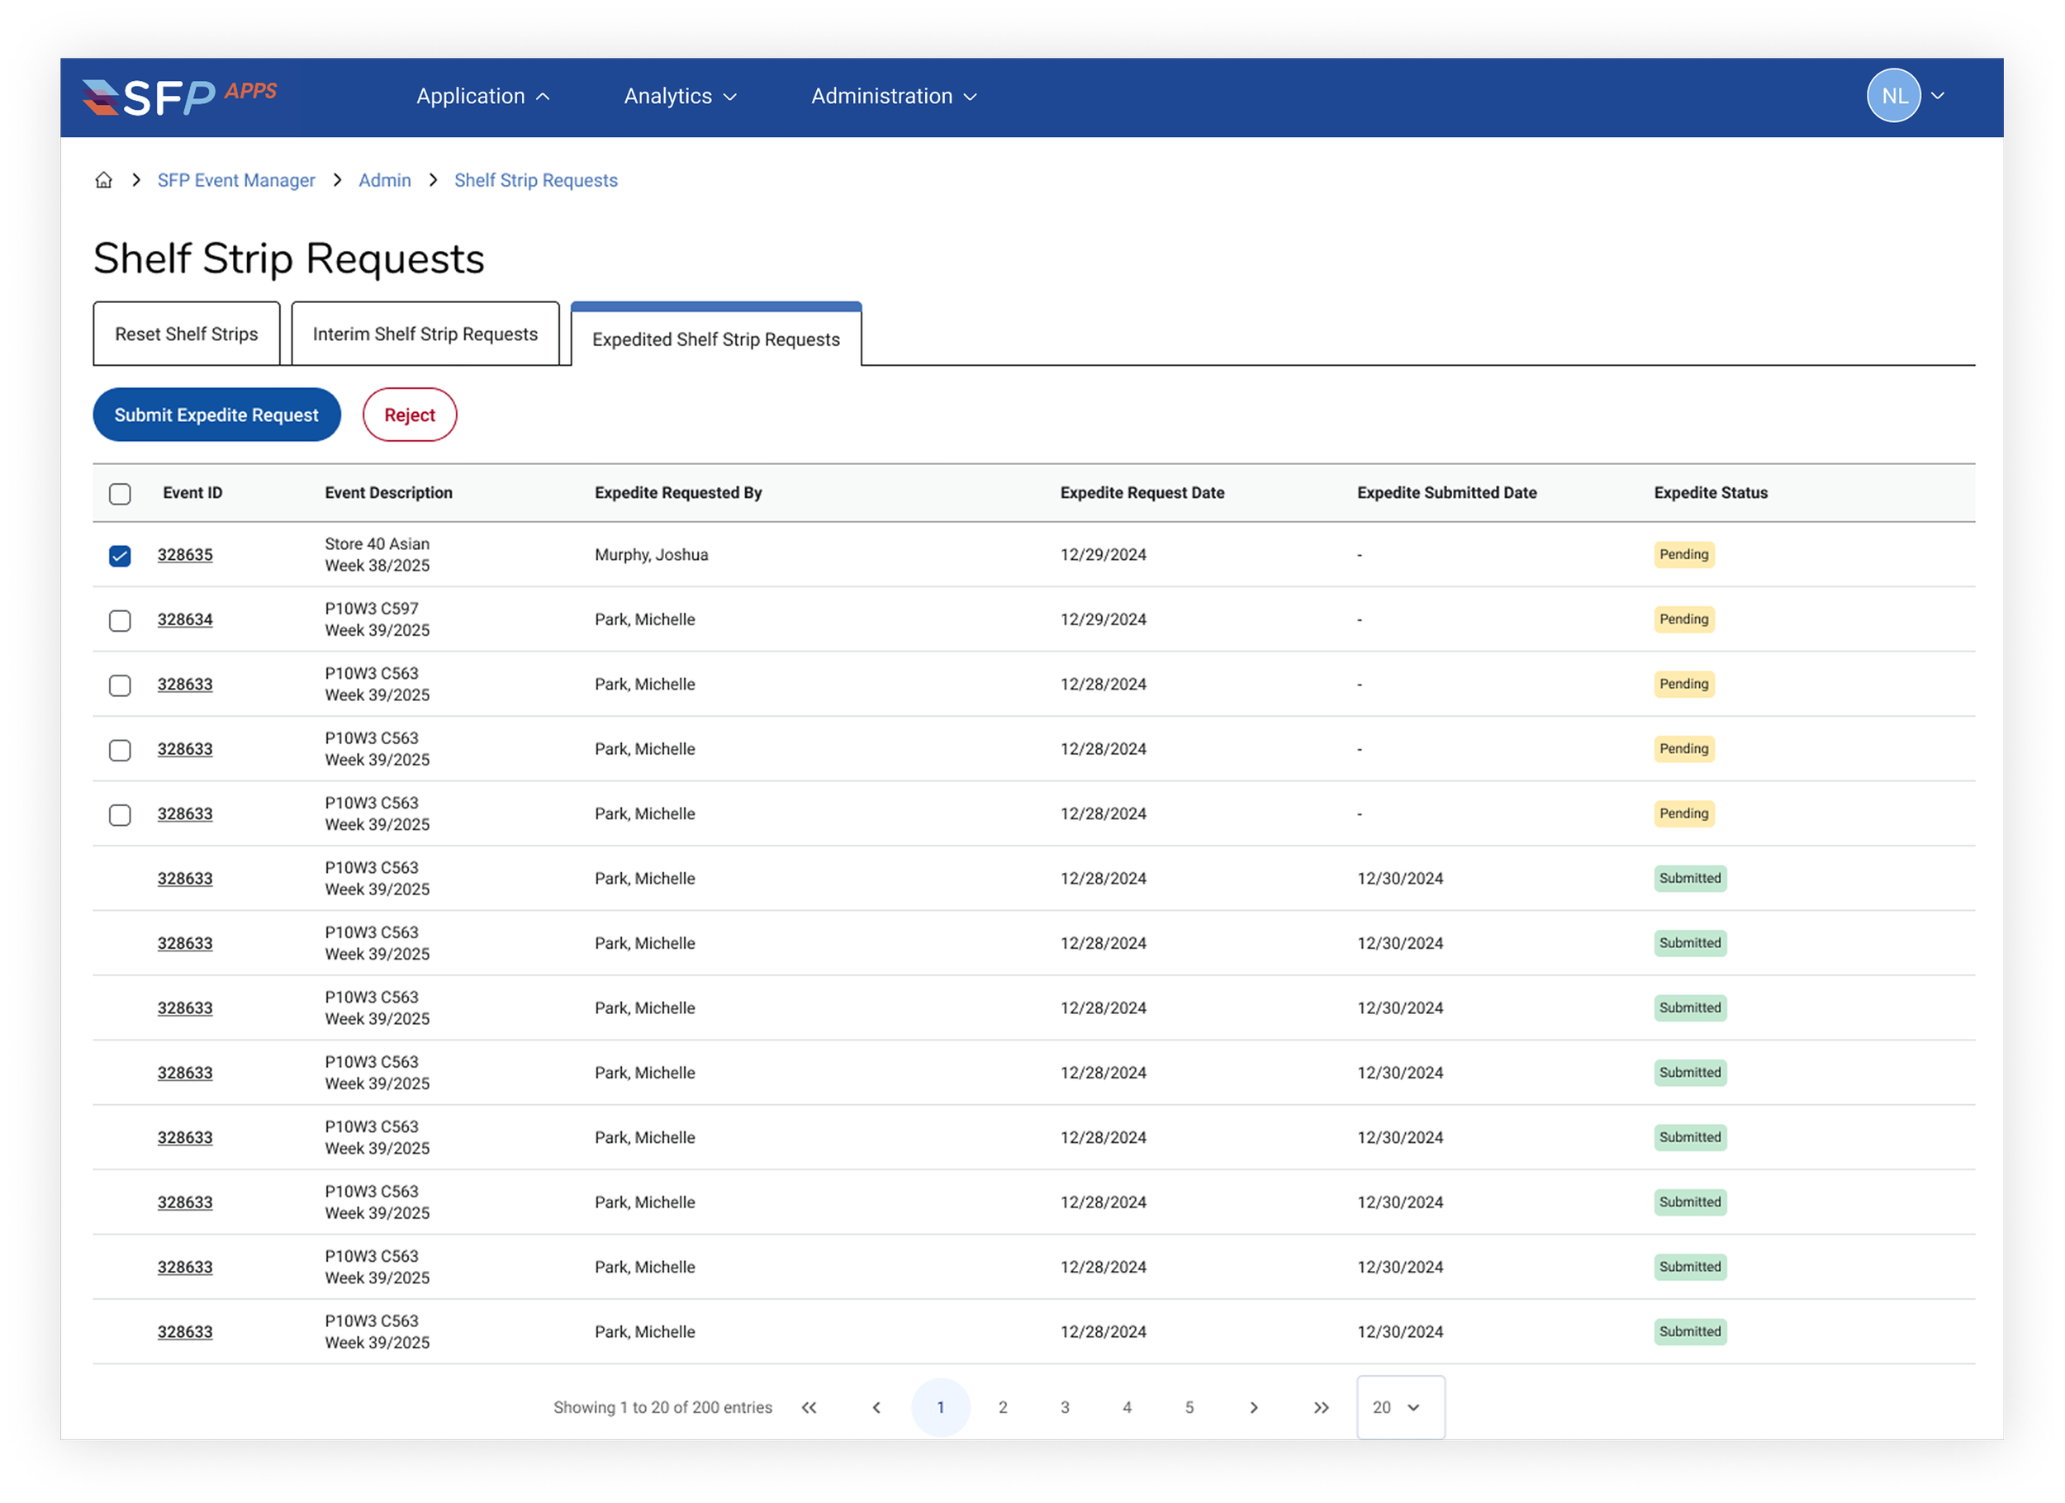Open the Application dropdown menu

tap(482, 97)
